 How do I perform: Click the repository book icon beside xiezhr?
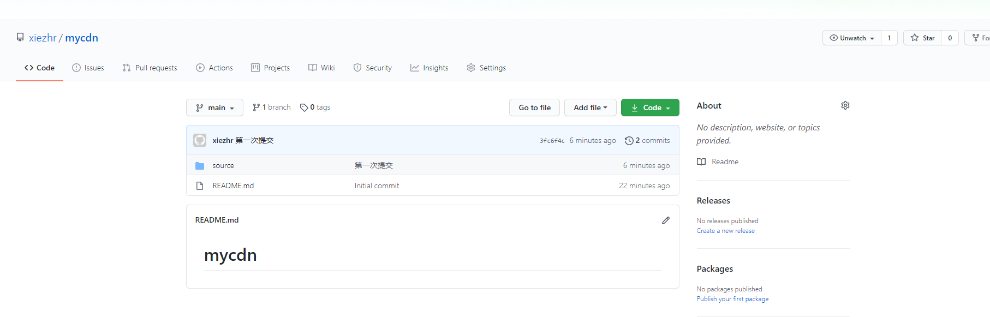point(20,37)
